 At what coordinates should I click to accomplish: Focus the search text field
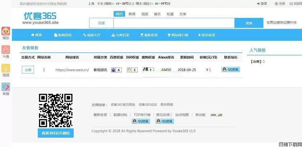[x=174, y=23]
